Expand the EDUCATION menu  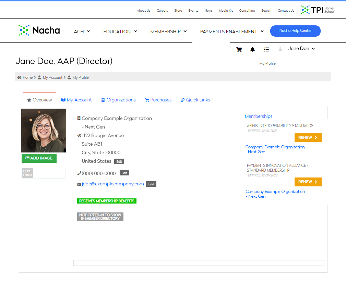point(120,32)
